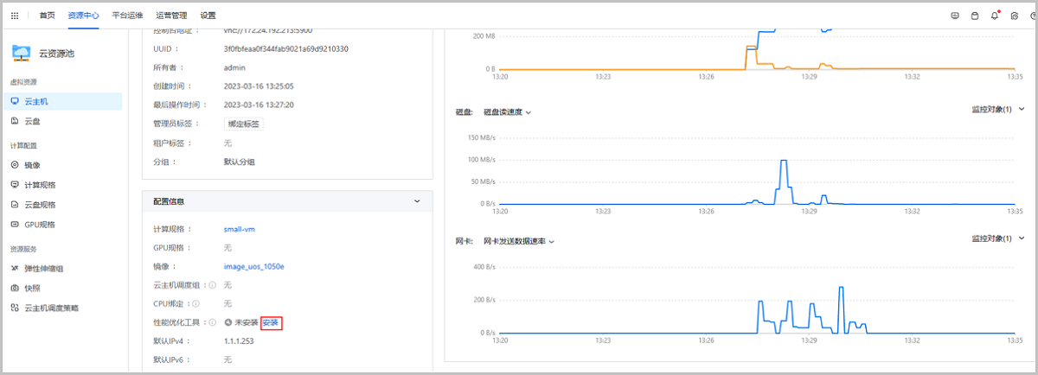Open the small-vm compute spec link
This screenshot has height=375, width=1038.
(240, 229)
